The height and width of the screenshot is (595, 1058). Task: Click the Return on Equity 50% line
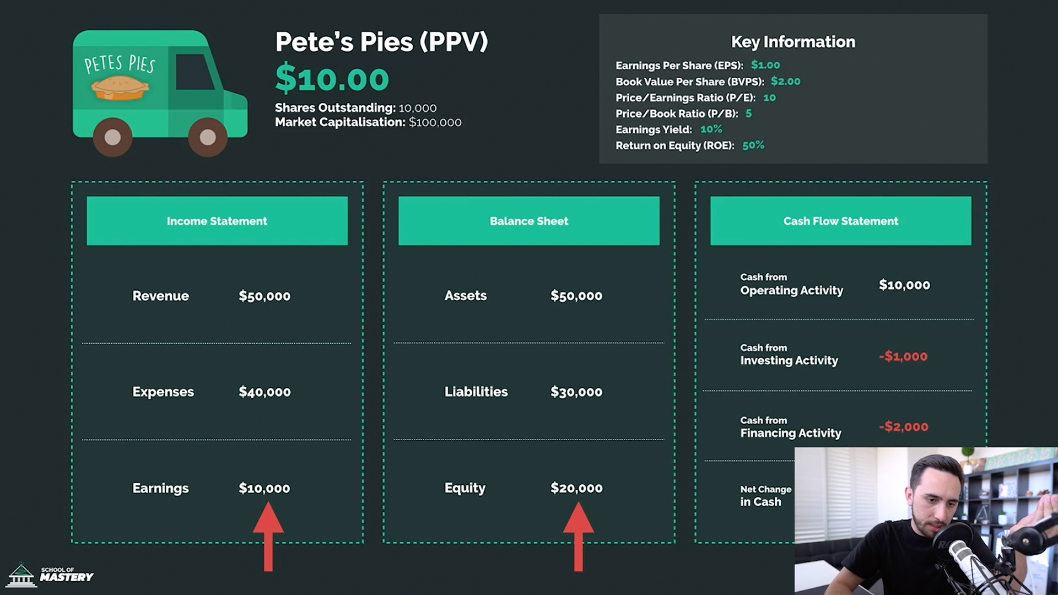pos(690,145)
